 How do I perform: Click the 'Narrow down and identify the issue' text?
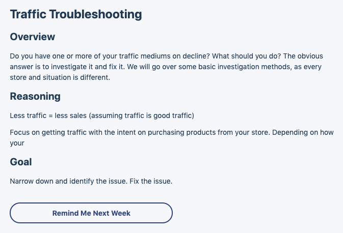coord(69,181)
